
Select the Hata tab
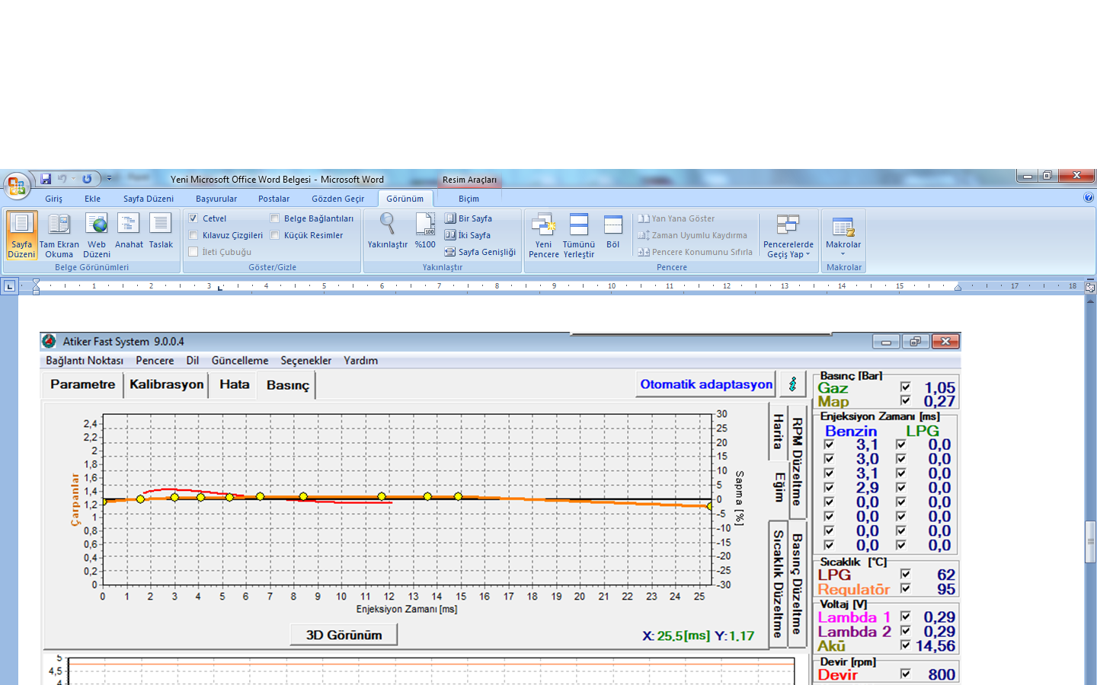234,384
